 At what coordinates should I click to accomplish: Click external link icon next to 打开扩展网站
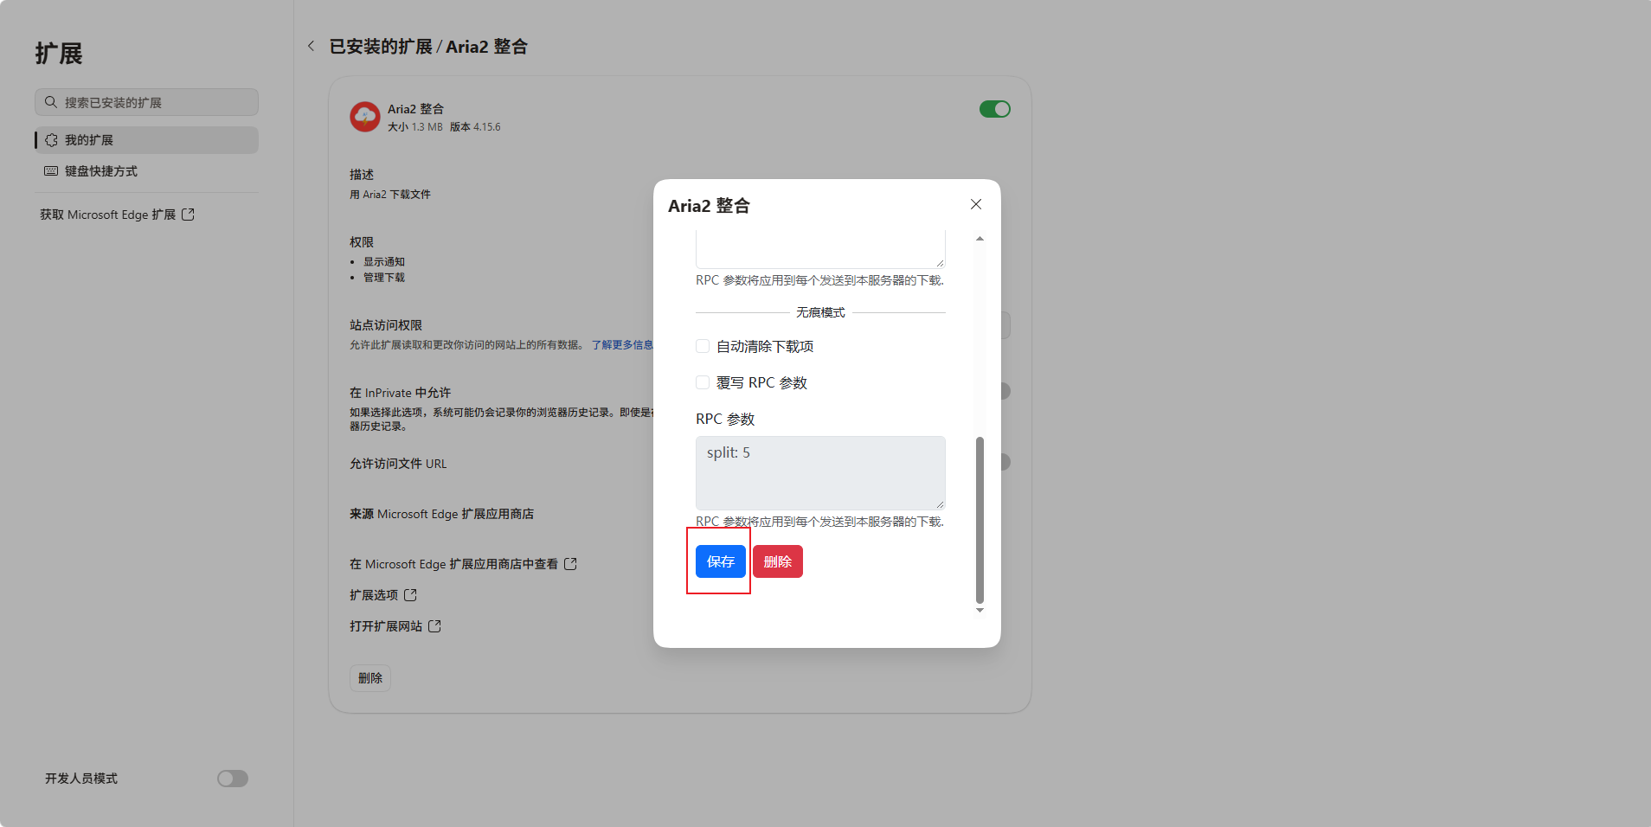434,626
